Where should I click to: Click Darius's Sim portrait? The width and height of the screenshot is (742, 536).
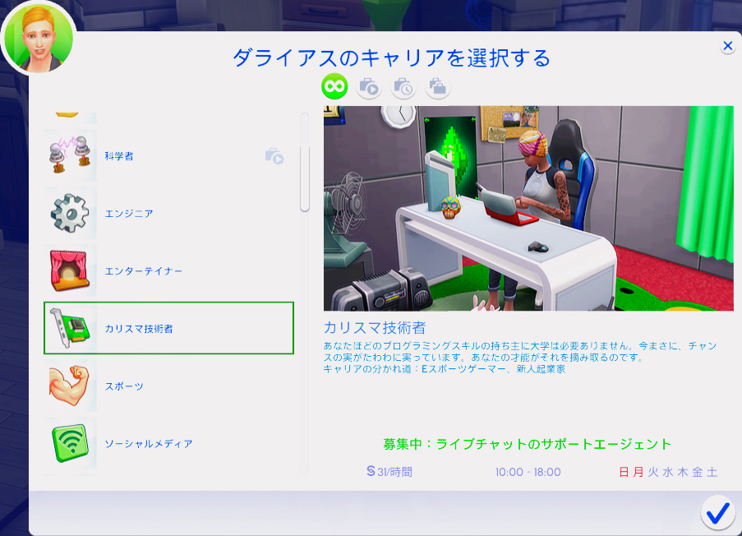tap(39, 38)
